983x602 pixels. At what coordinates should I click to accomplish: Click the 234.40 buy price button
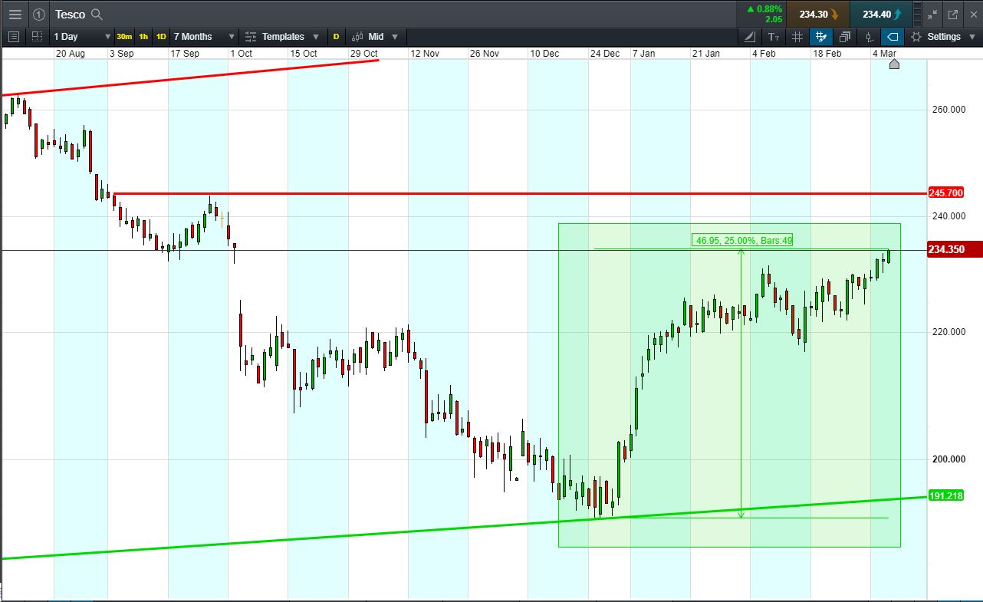(882, 14)
